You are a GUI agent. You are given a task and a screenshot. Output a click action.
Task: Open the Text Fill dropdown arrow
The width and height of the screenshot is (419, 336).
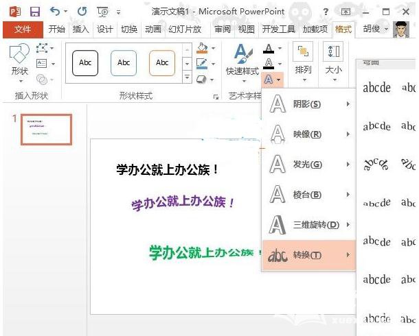280,49
